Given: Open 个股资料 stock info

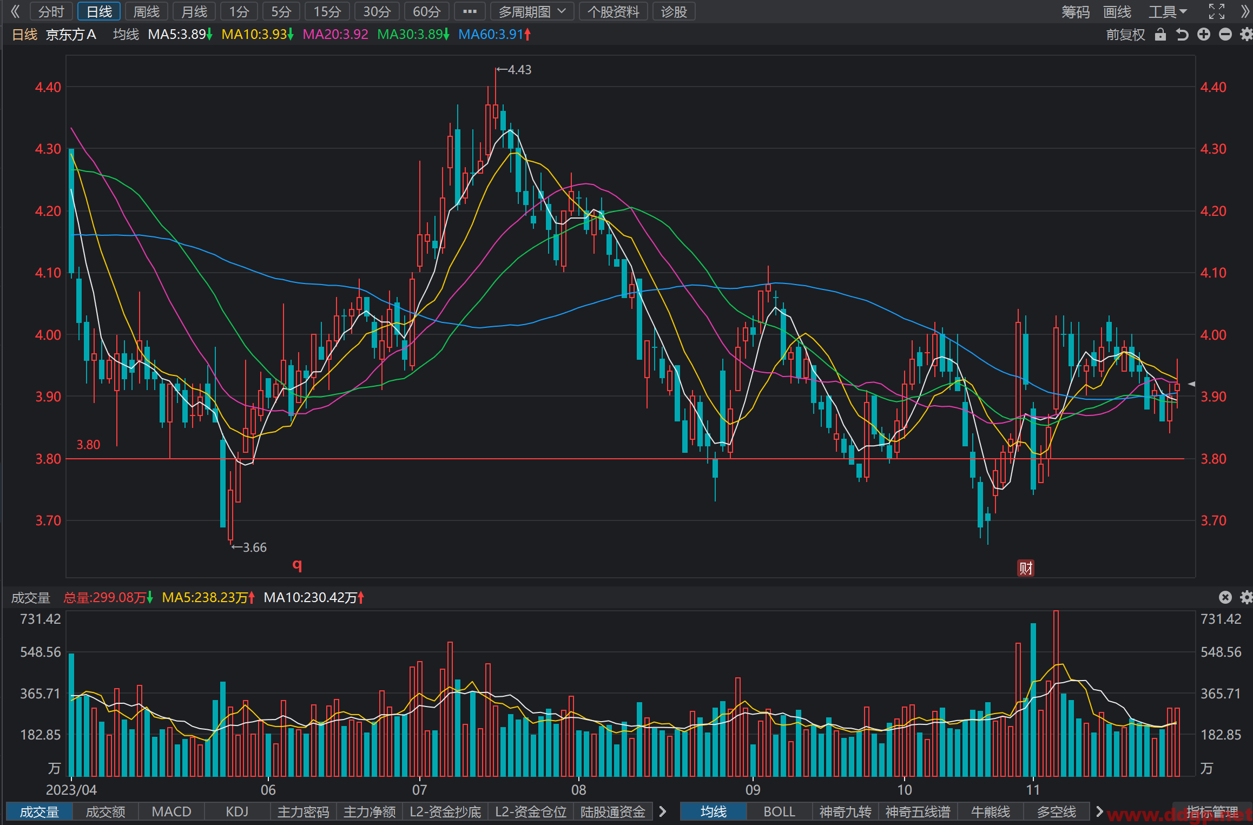Looking at the screenshot, I should pos(614,11).
